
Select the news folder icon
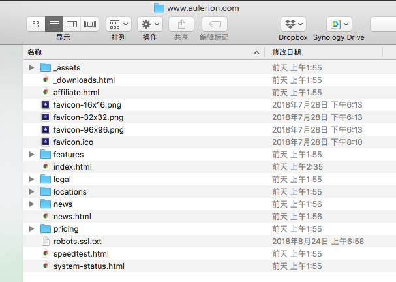[x=46, y=204]
